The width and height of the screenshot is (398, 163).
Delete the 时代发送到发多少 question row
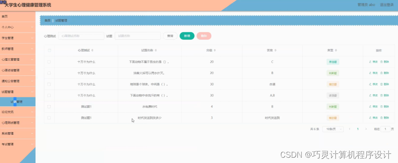(385, 118)
